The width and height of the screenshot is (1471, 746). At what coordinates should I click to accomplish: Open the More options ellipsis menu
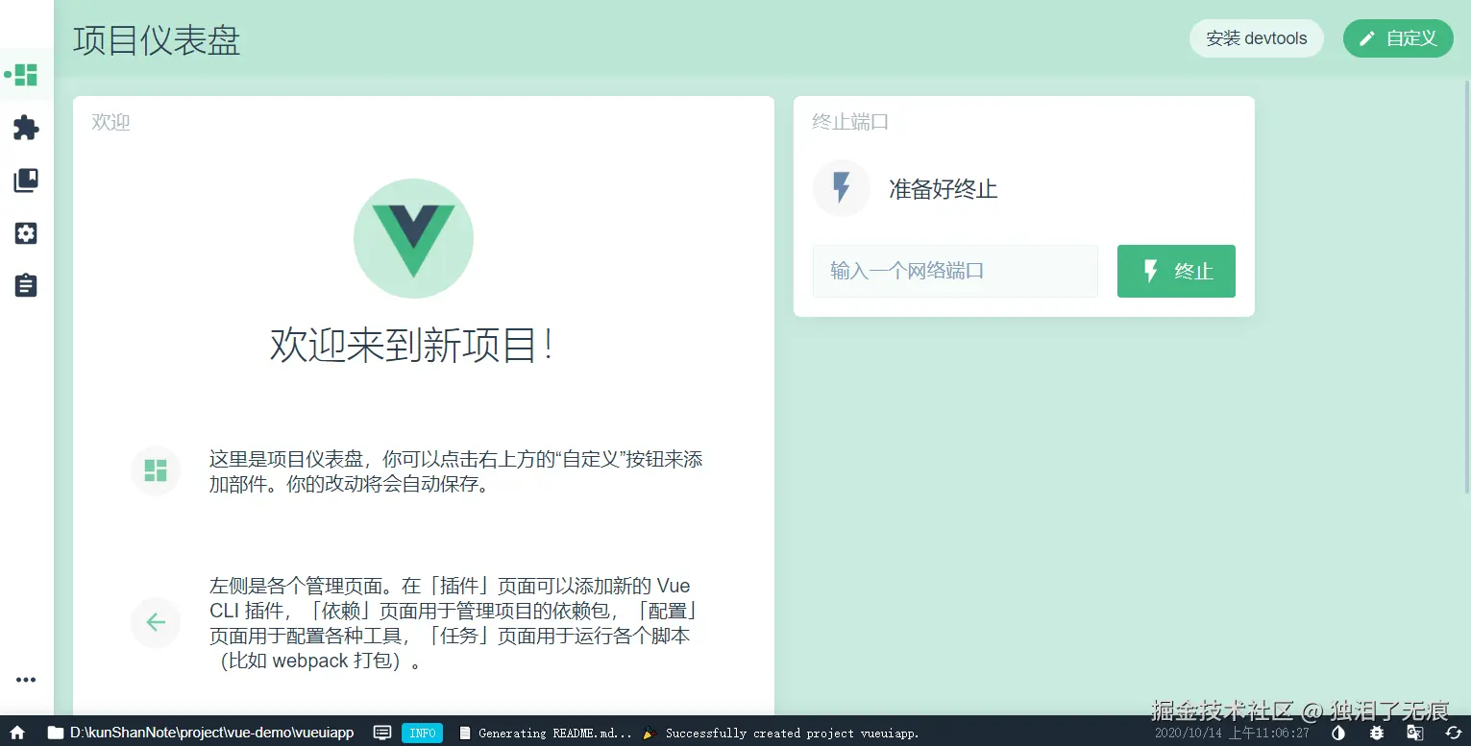tap(26, 680)
